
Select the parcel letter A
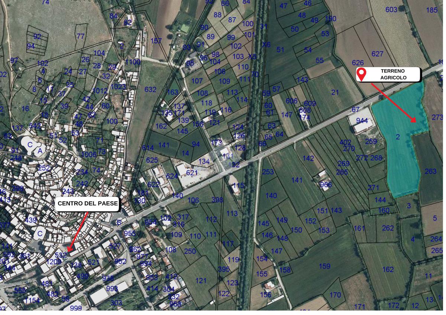pos(40,151)
